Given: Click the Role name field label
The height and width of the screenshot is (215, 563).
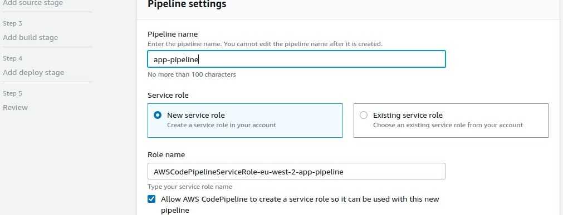Looking at the screenshot, I should pyautogui.click(x=167, y=155).
